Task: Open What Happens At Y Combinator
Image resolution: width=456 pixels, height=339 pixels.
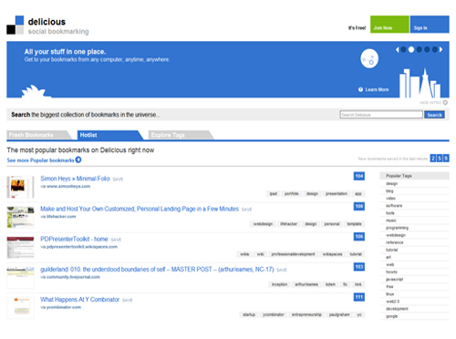Action: point(80,300)
